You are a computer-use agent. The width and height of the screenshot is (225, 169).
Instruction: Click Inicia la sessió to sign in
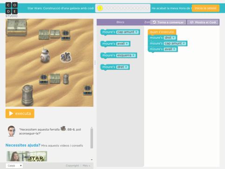[205, 8]
